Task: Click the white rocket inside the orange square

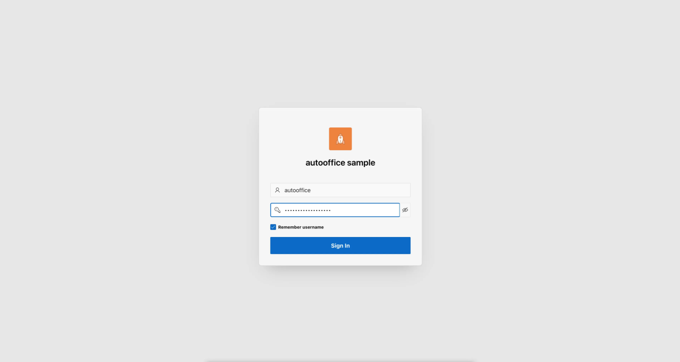Action: (340, 139)
